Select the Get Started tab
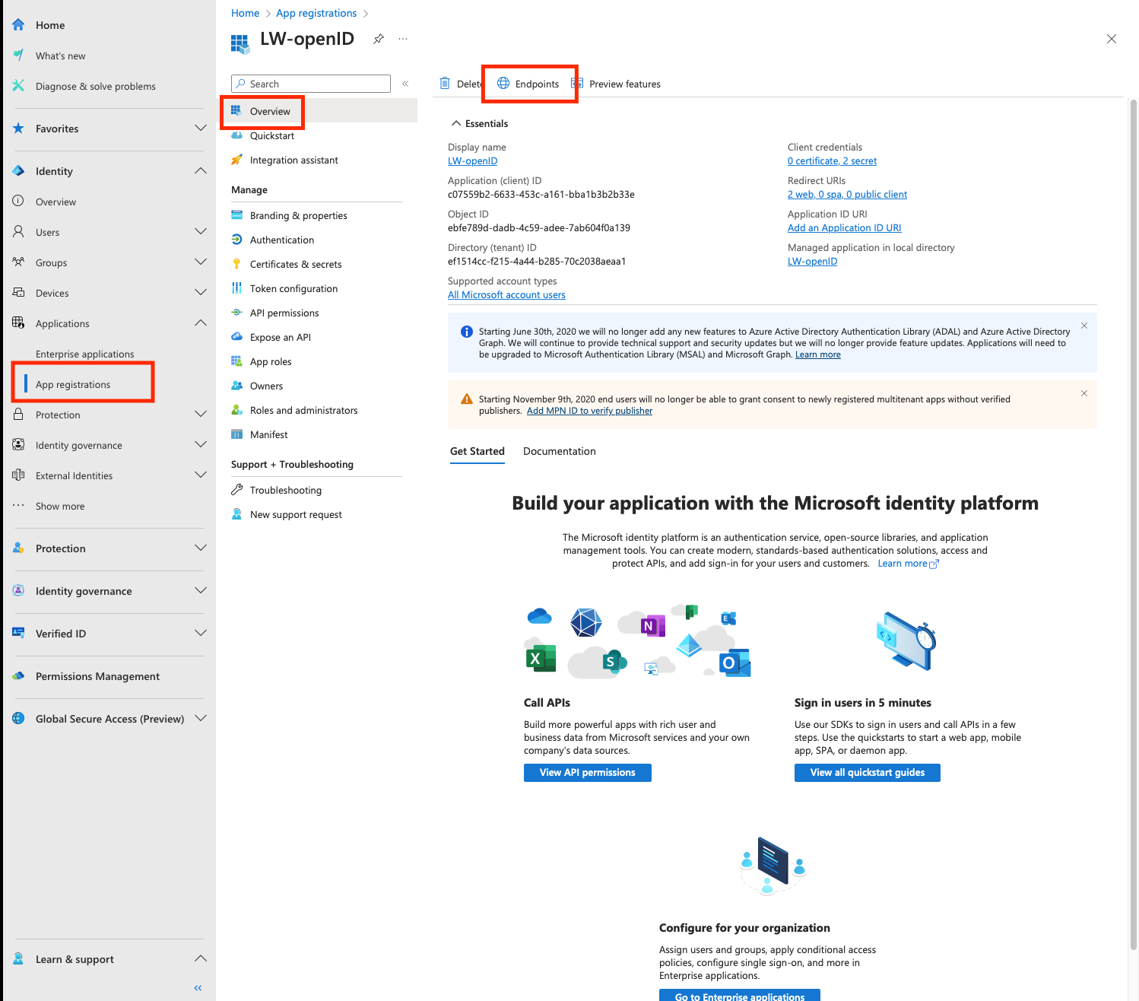1139x1001 pixels. click(x=477, y=451)
